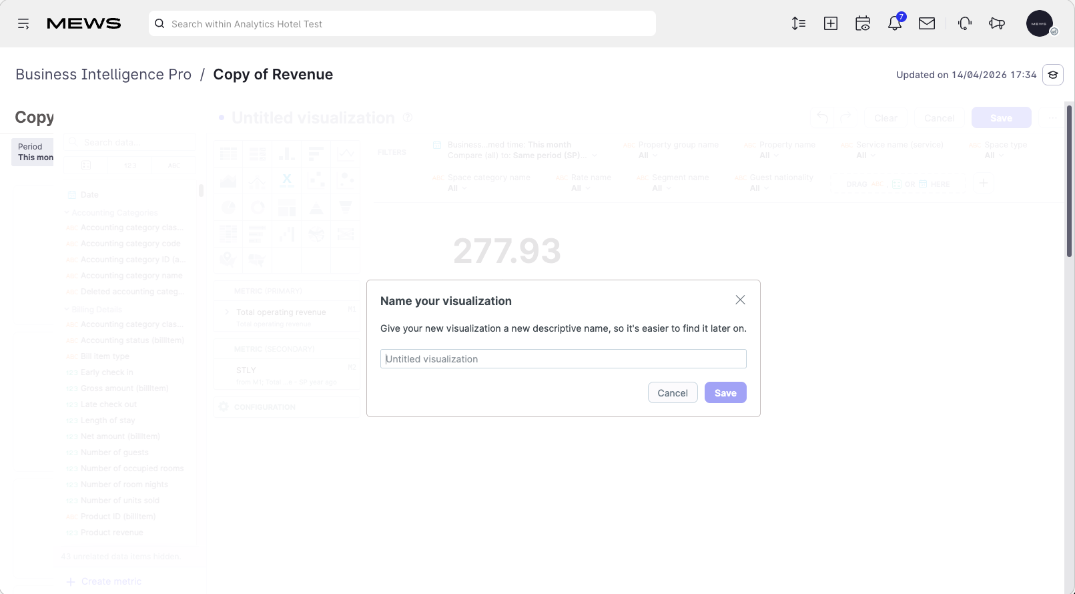
Task: Open the Guest nationality filter dropdown
Action: click(774, 183)
